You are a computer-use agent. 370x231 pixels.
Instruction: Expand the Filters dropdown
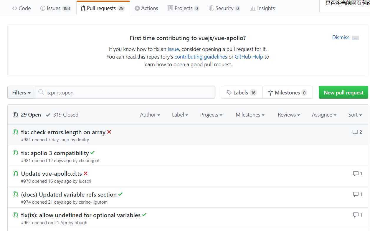[22, 92]
